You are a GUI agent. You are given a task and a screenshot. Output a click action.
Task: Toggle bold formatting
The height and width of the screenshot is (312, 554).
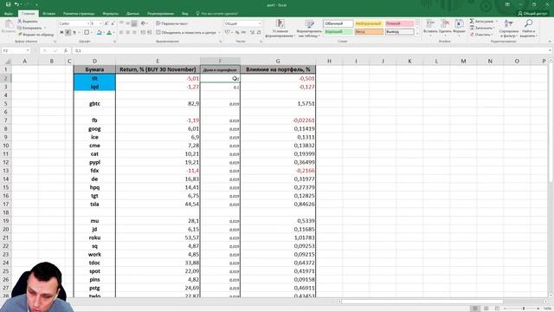click(x=61, y=33)
